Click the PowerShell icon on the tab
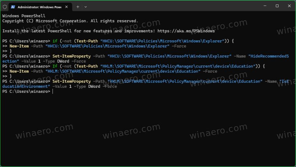This screenshot has width=296, height=167. (x=13, y=7)
